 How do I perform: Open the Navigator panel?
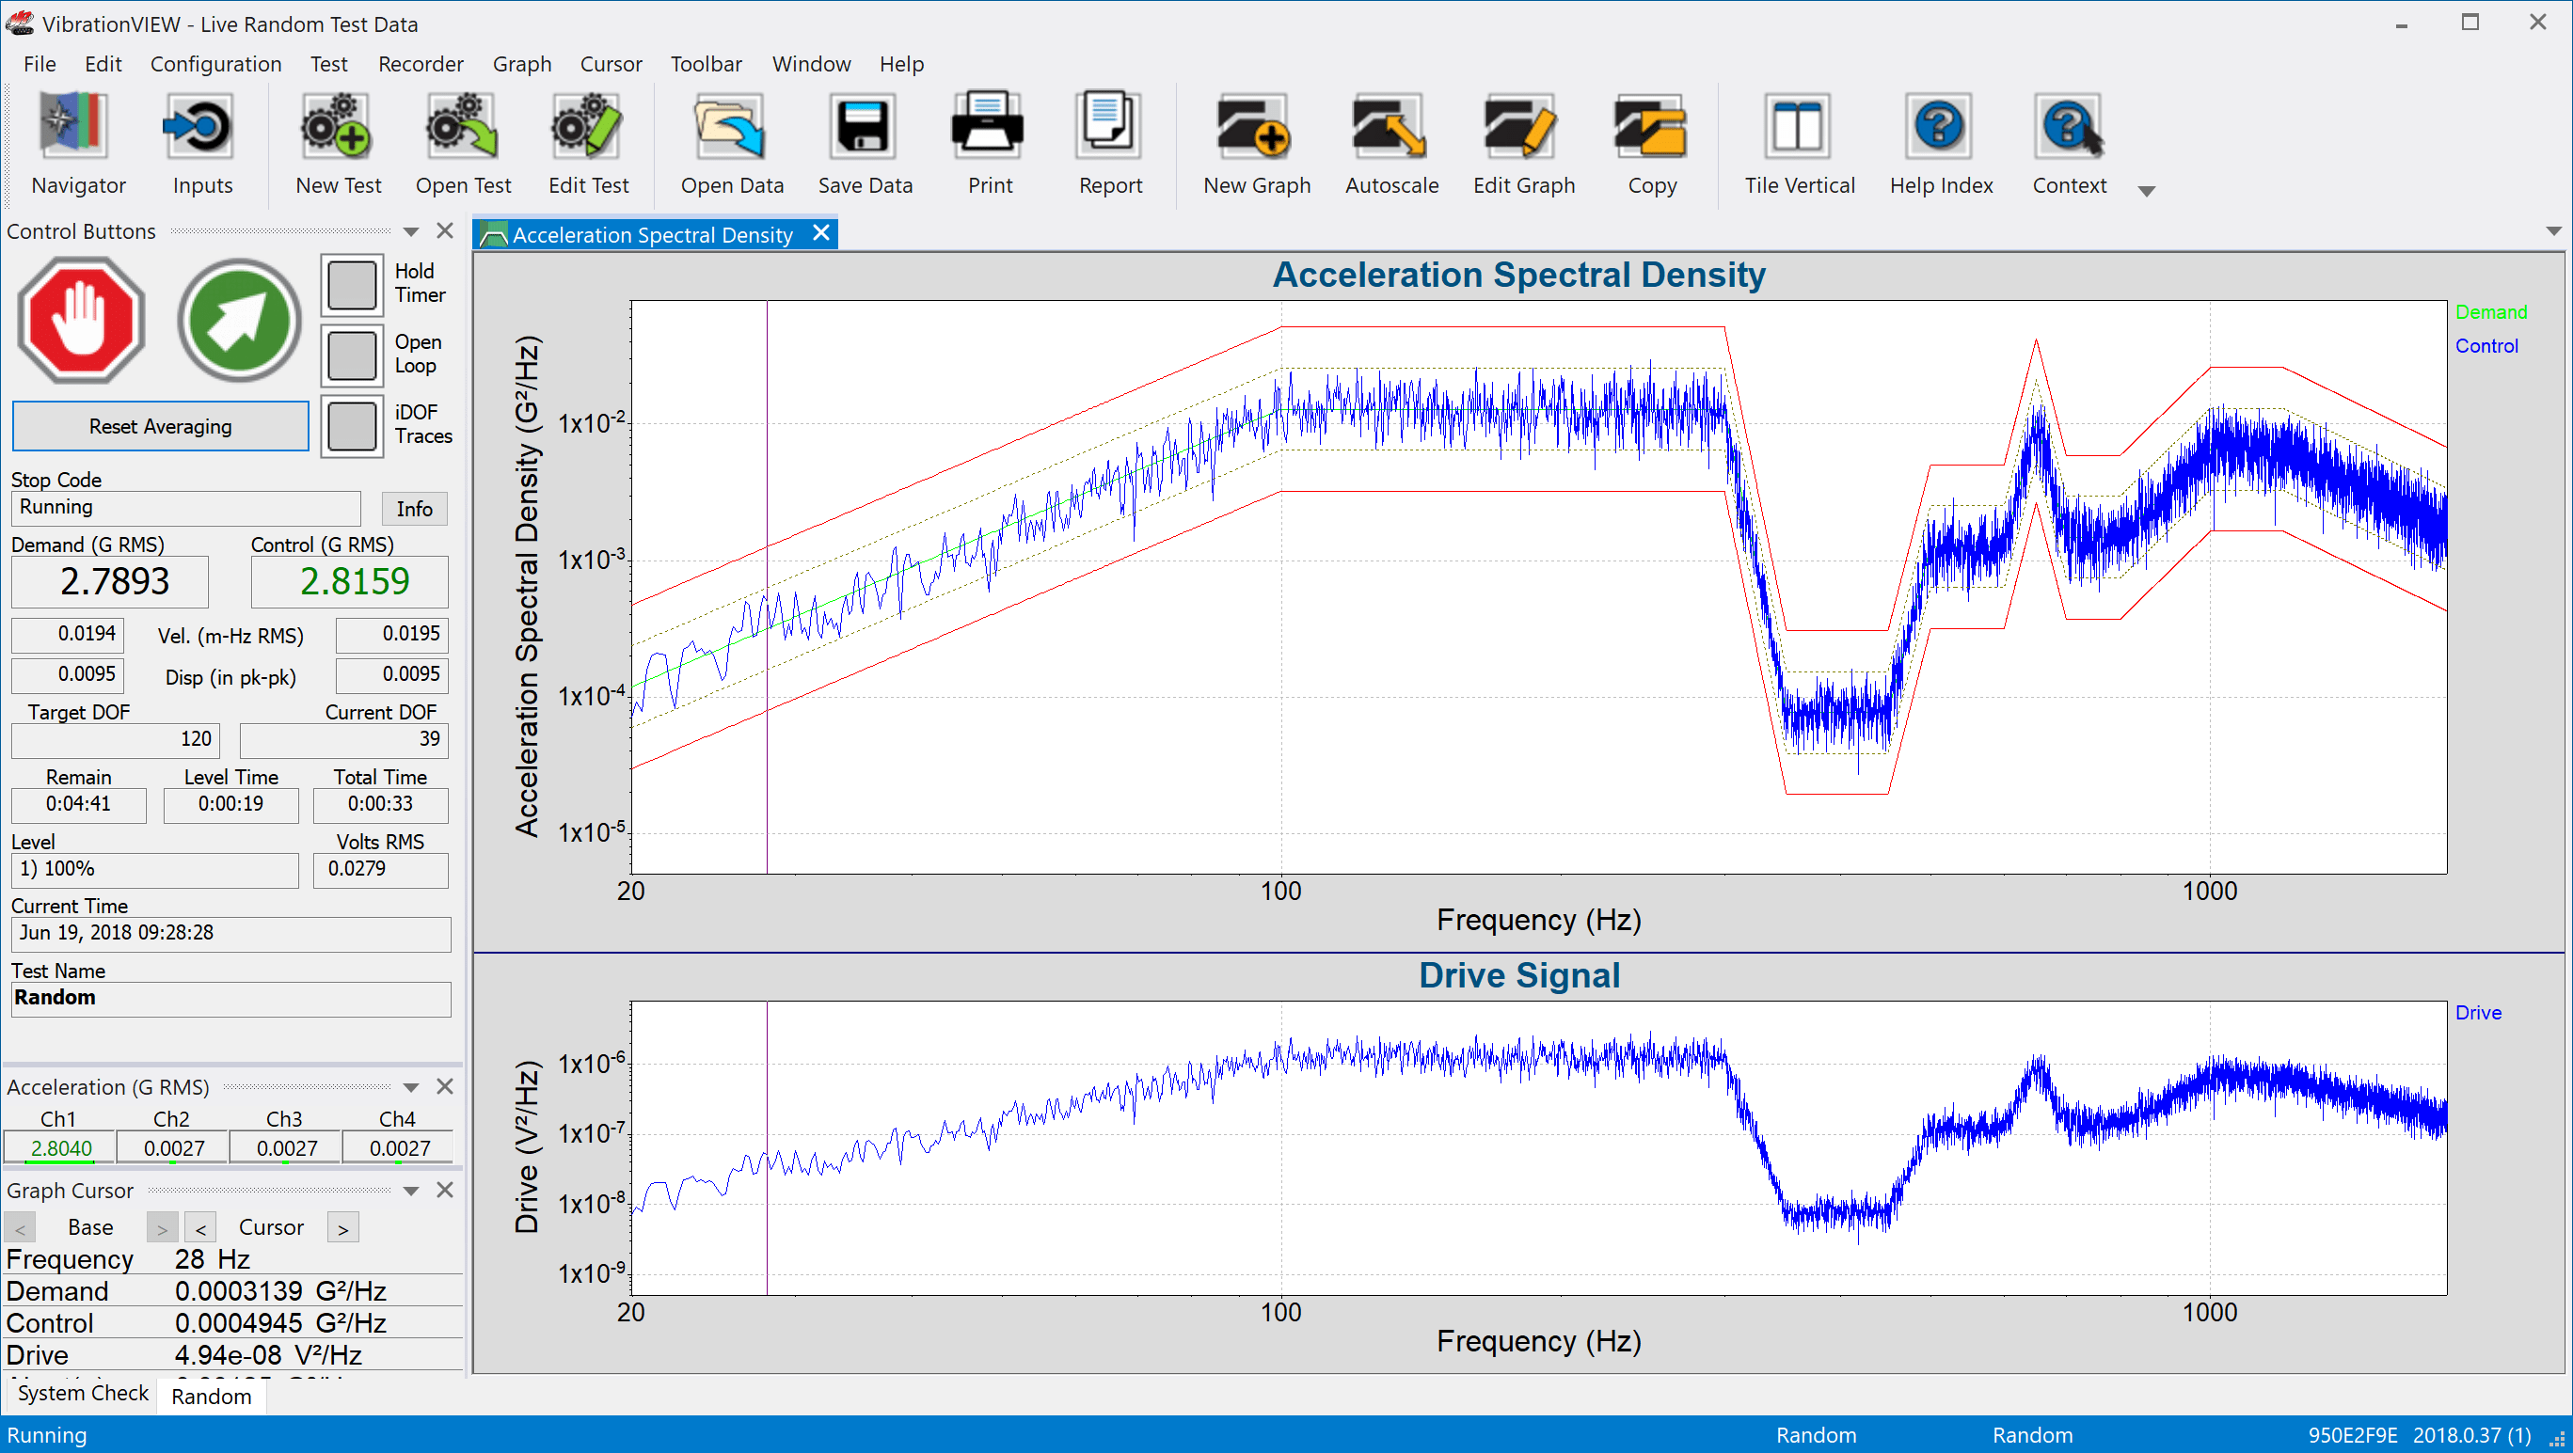point(78,140)
